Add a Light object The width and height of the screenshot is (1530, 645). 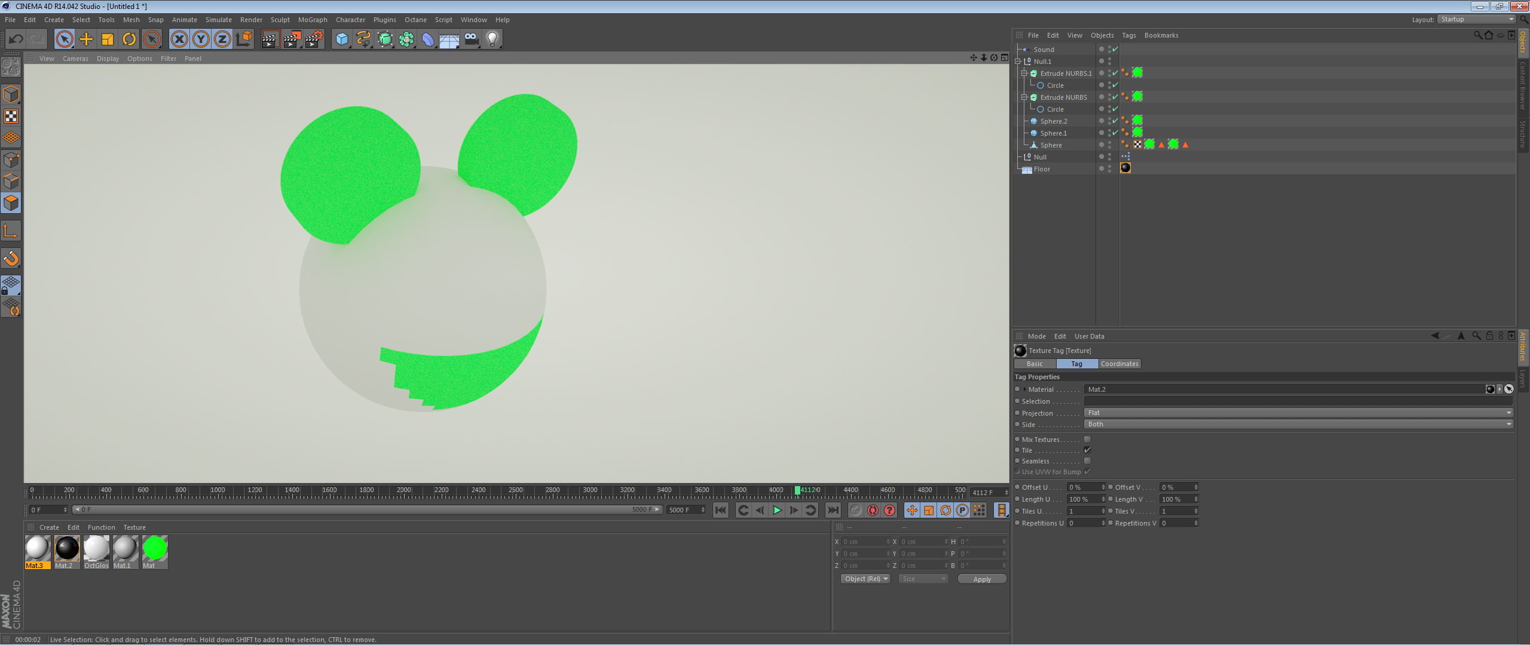492,39
